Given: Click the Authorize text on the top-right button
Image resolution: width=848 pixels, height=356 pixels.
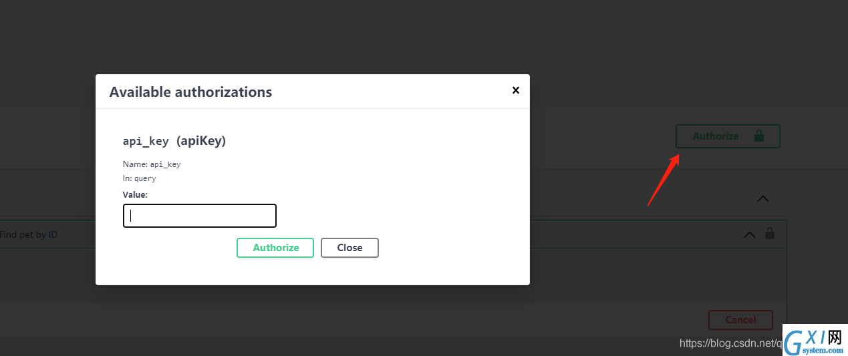Looking at the screenshot, I should tap(716, 136).
